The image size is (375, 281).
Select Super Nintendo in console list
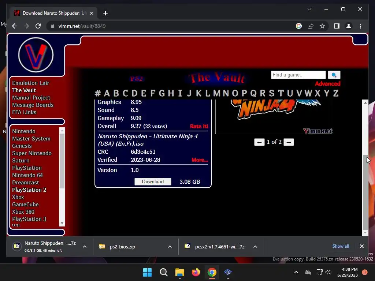coord(32,153)
